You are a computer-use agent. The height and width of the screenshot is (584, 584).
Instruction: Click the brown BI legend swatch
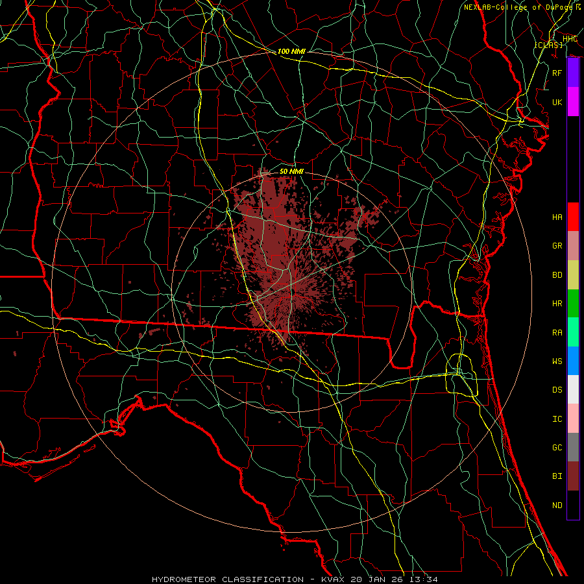tap(573, 476)
